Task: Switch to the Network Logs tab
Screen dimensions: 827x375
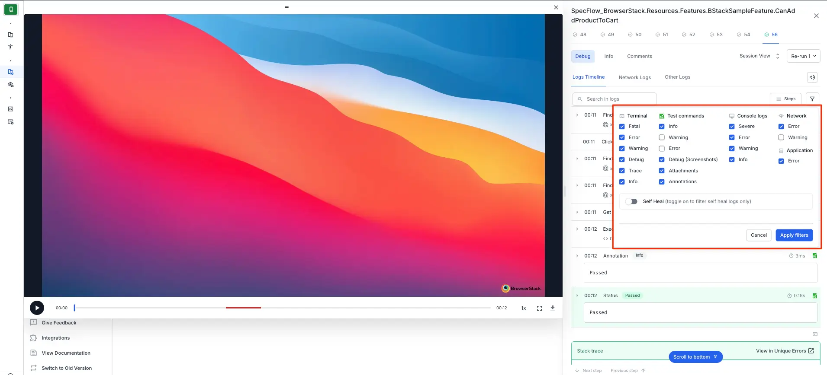Action: coord(634,77)
